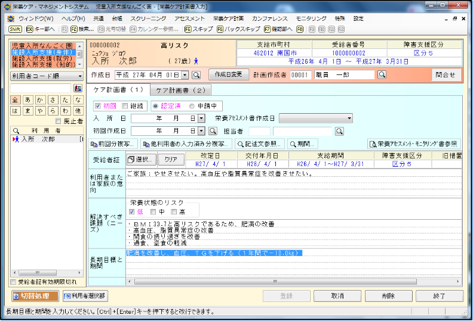
Task: Open the 入所日 date dropdown arrow
Action: (201, 118)
